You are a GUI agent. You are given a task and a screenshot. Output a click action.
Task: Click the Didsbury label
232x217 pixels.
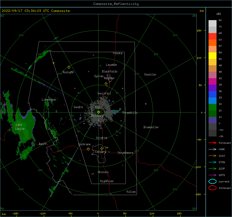coord(97,116)
